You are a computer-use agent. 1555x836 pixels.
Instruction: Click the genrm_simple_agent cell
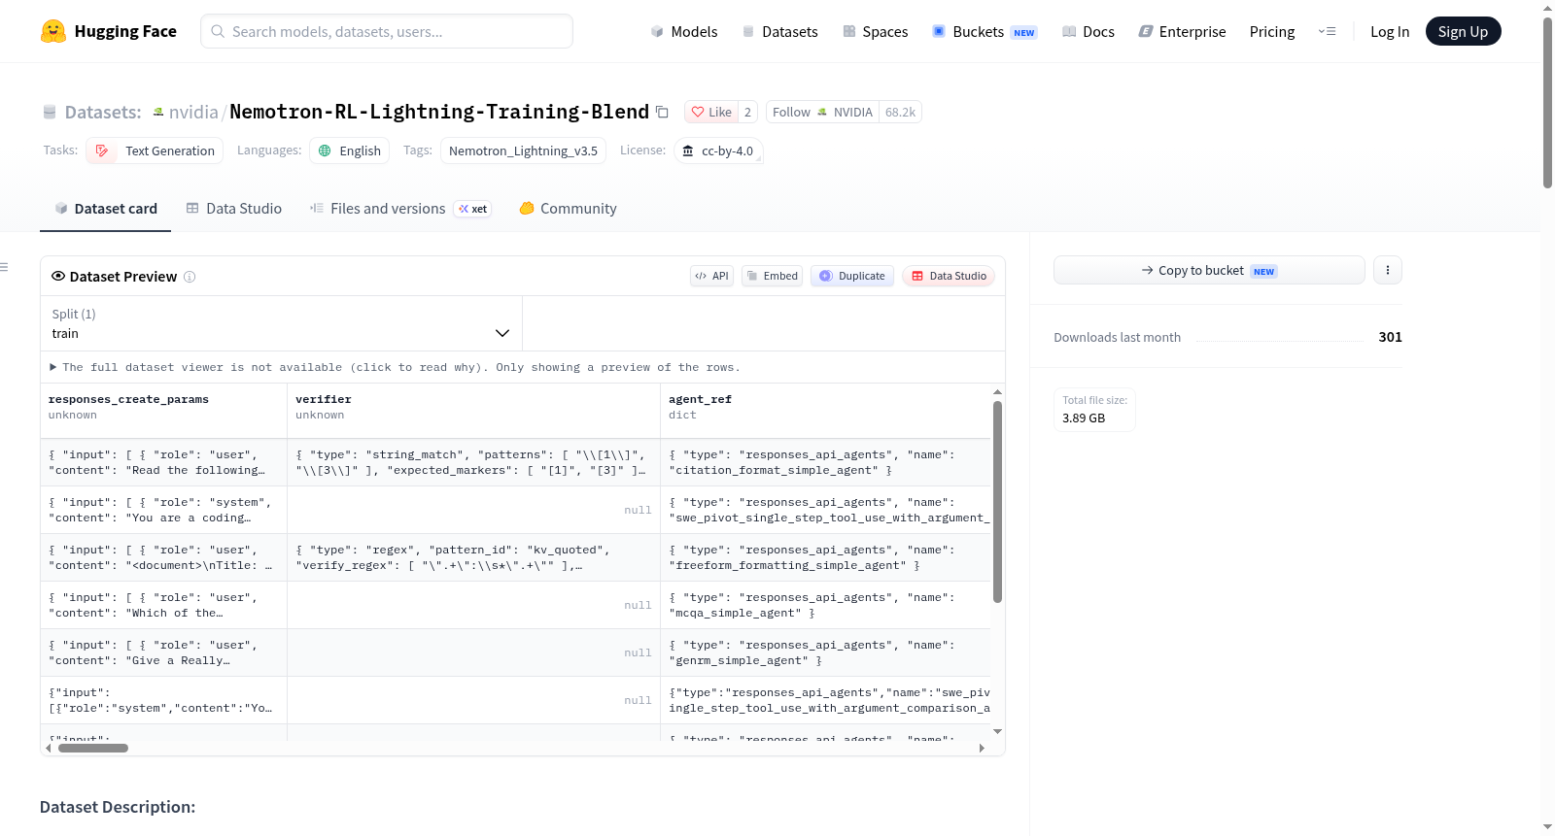[x=825, y=652]
